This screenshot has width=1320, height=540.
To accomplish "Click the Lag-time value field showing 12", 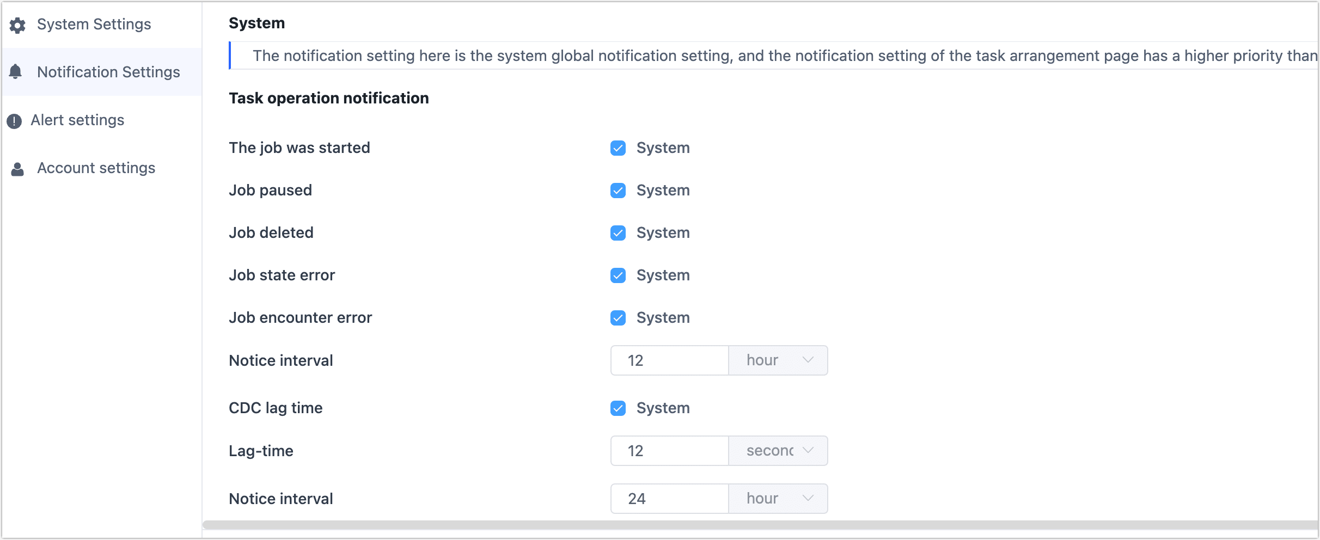I will tap(669, 450).
